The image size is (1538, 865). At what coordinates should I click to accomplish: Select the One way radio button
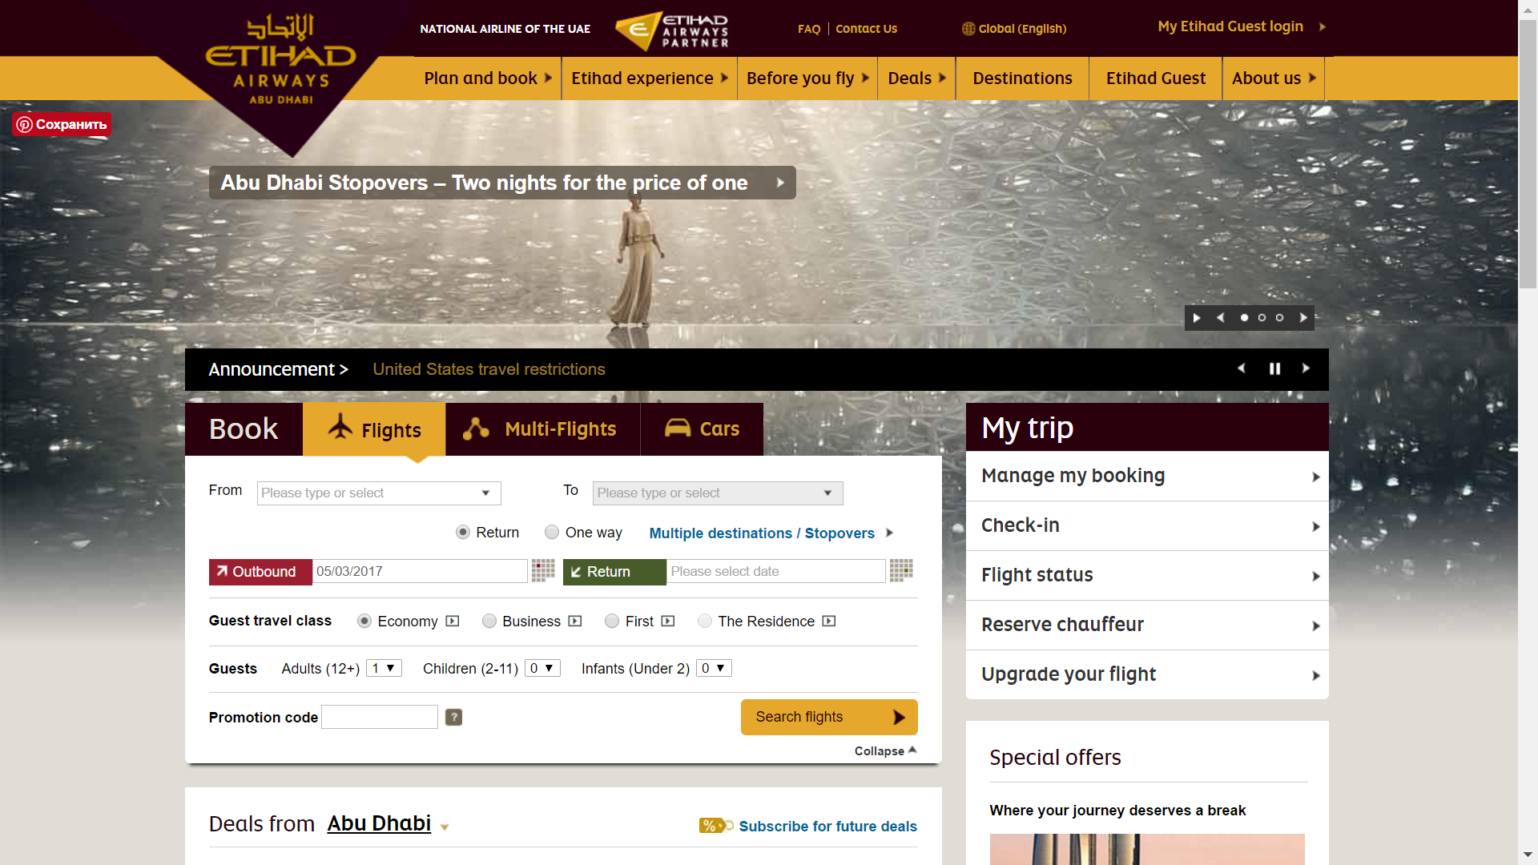click(x=552, y=532)
